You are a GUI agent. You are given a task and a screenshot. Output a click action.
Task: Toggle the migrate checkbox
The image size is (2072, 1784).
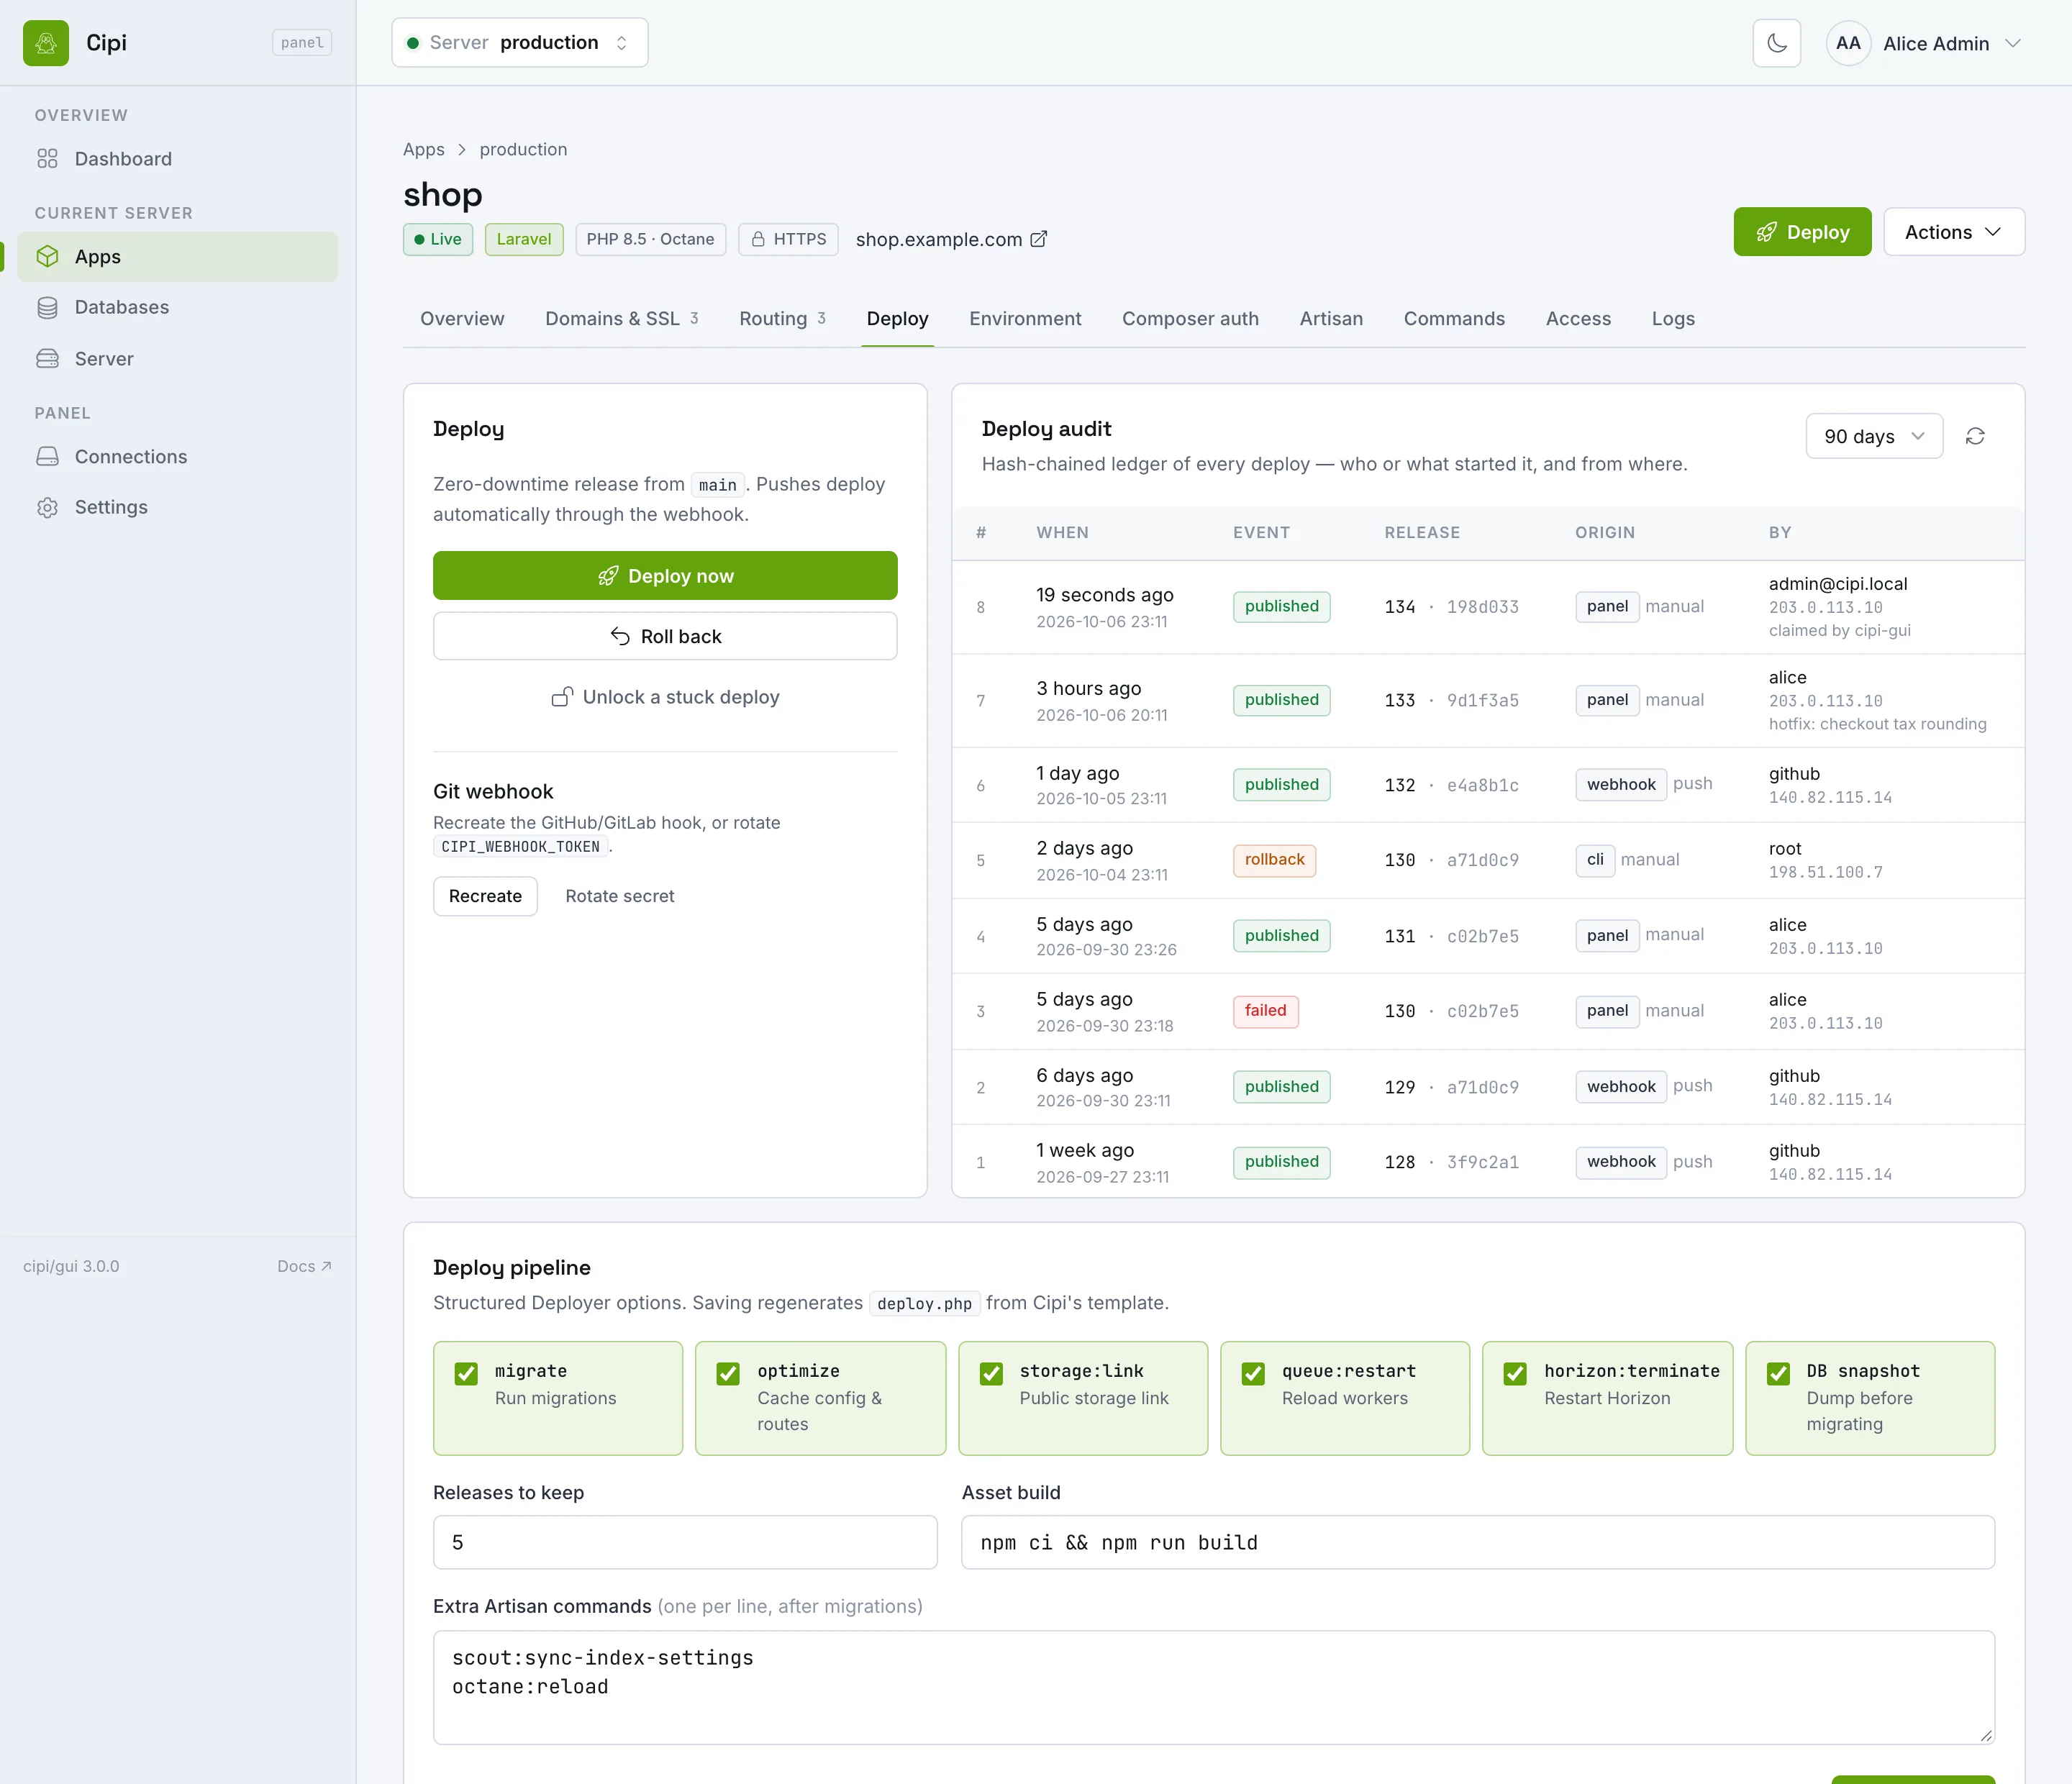pyautogui.click(x=466, y=1374)
